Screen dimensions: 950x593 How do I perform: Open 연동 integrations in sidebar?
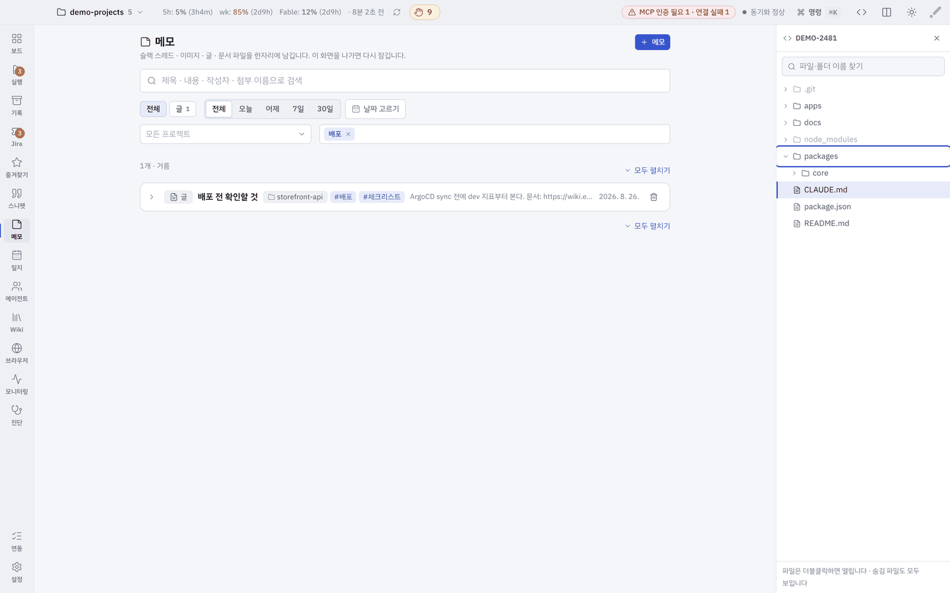click(16, 541)
